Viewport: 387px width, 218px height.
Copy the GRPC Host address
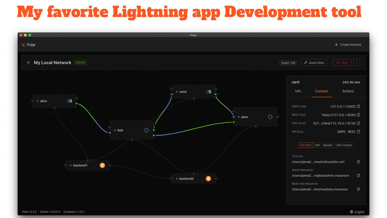click(x=358, y=106)
